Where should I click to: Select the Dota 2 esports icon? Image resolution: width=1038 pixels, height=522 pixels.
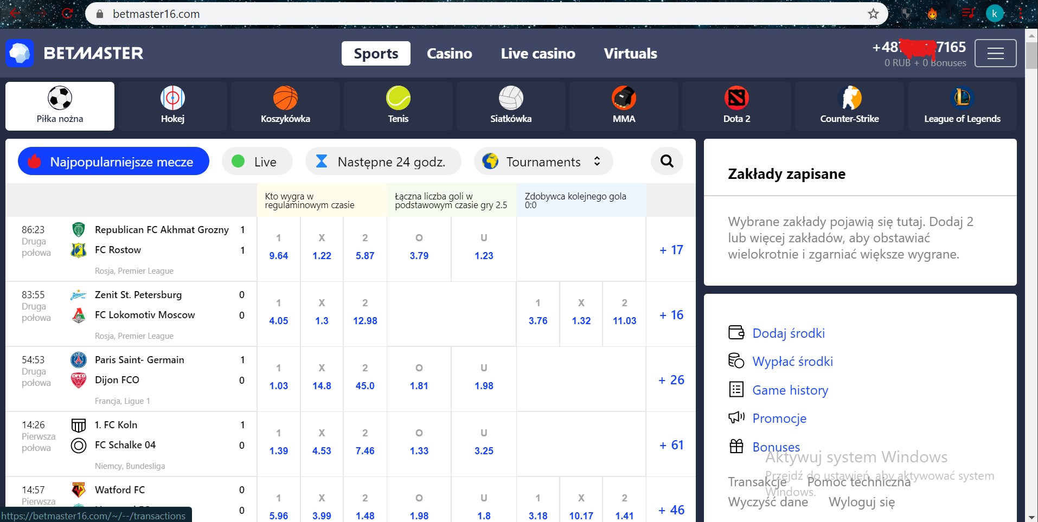pos(736,98)
